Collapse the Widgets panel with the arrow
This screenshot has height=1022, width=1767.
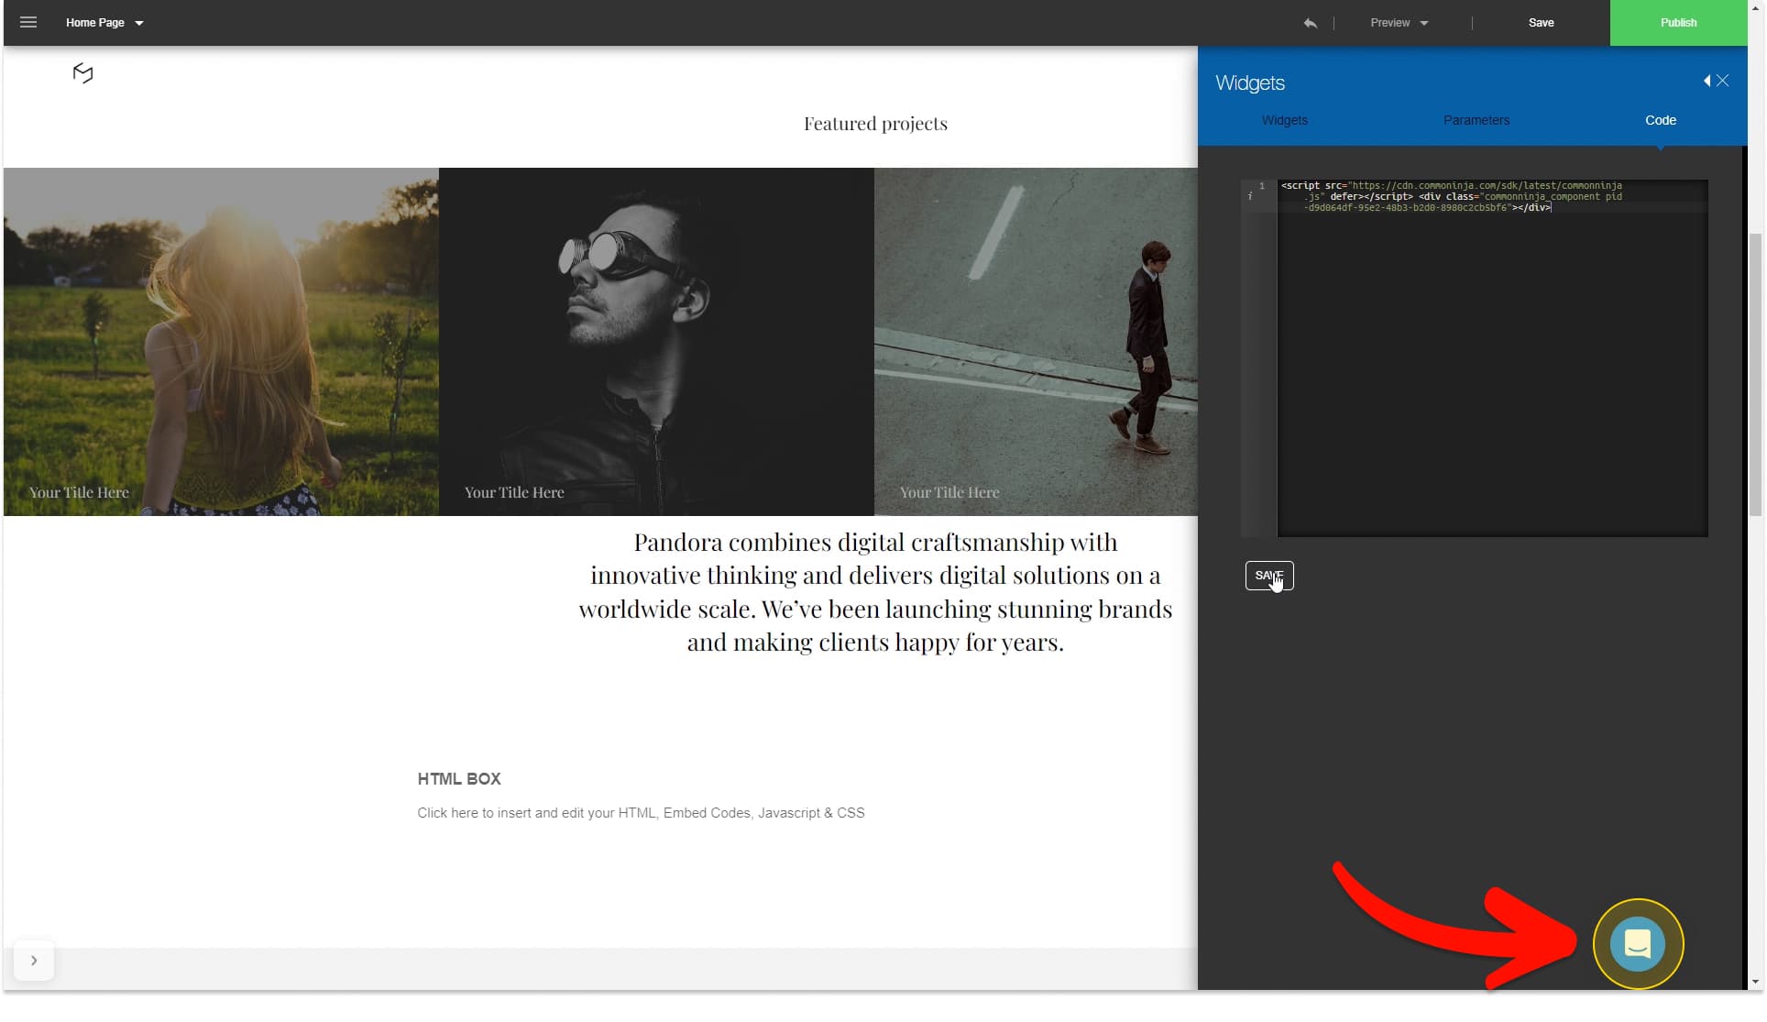pyautogui.click(x=1707, y=81)
